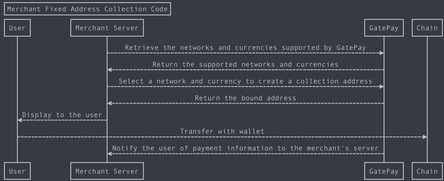The image size is (444, 181).
Task: Click 'Return the bound address' message label
Action: click(x=245, y=98)
